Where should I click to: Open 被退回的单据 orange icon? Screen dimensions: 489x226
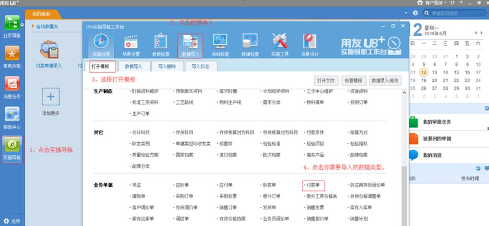coord(413,138)
